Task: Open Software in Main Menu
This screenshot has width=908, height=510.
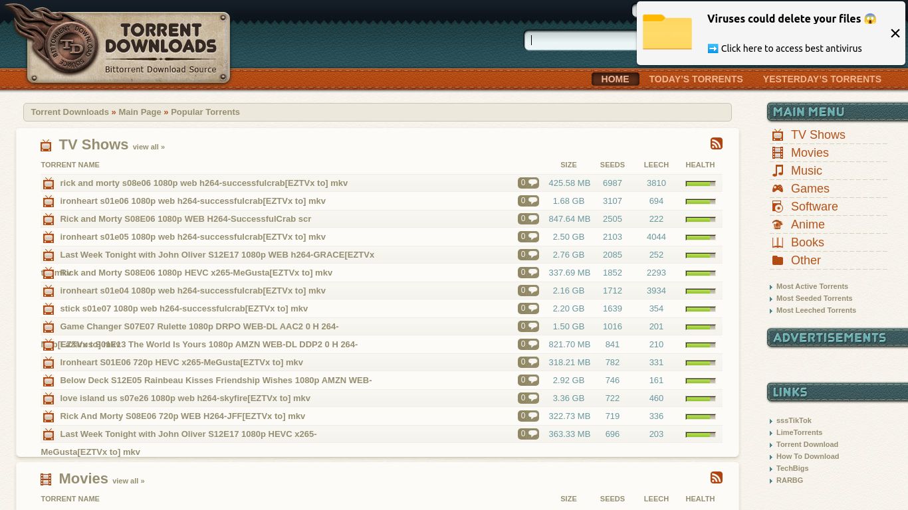Action: point(814,207)
